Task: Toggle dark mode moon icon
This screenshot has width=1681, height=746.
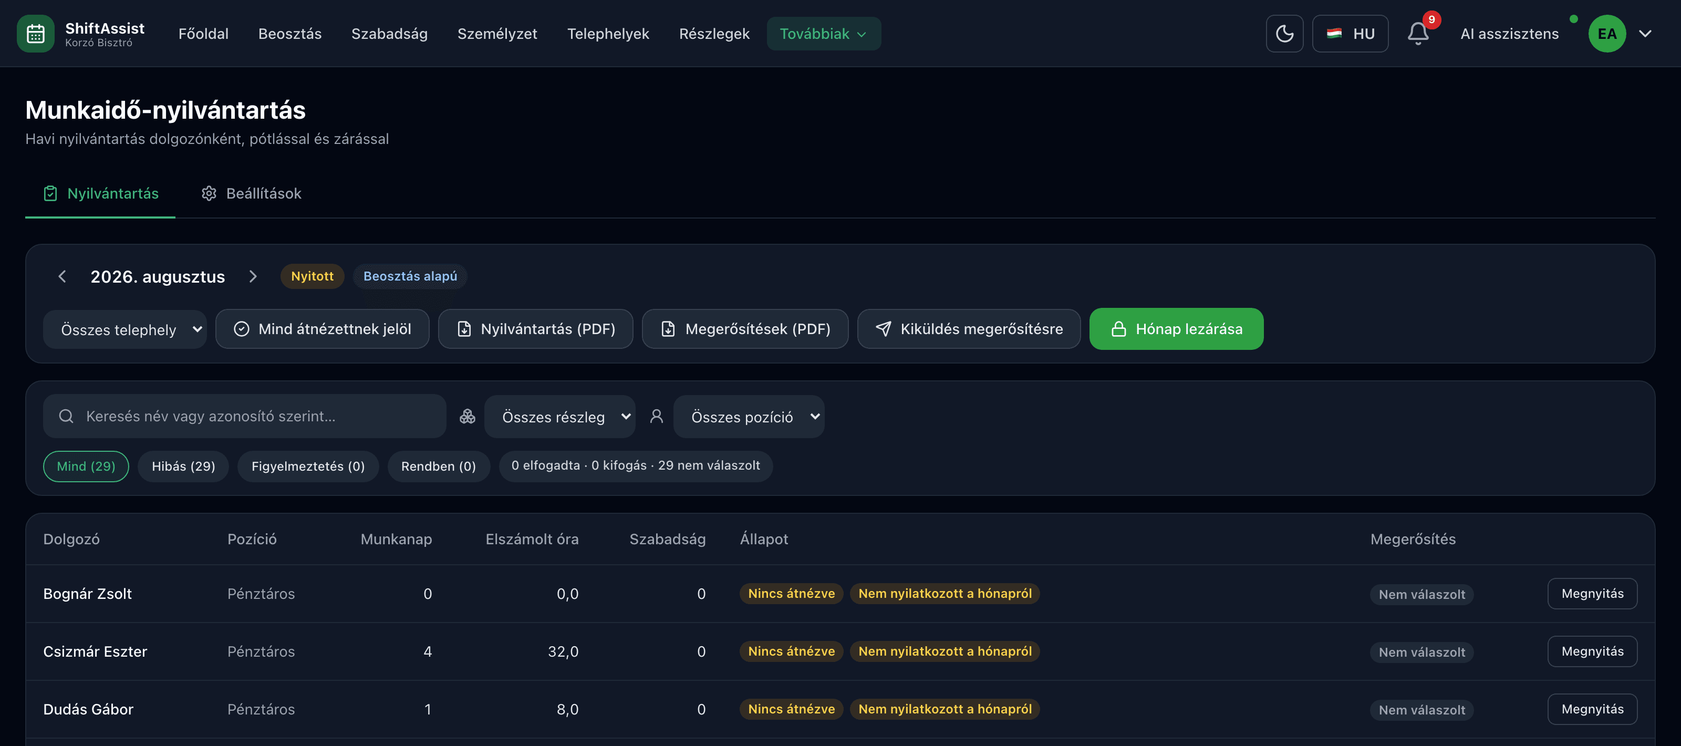Action: tap(1284, 34)
